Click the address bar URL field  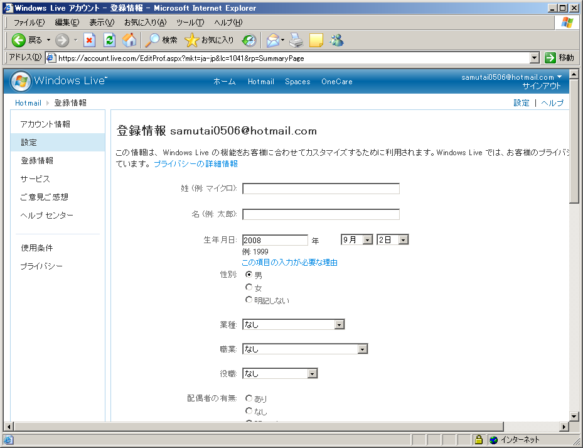[x=293, y=58]
